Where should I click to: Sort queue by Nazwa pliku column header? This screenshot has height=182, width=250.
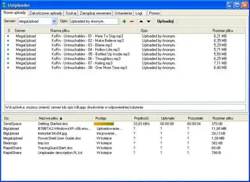click(x=64, y=118)
